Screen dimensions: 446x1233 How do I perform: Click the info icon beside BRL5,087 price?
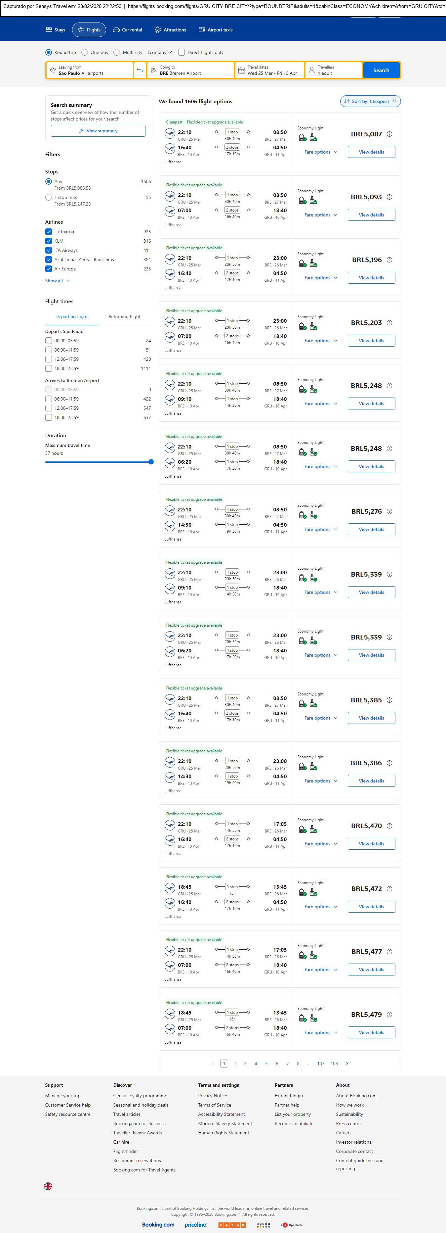click(x=389, y=134)
